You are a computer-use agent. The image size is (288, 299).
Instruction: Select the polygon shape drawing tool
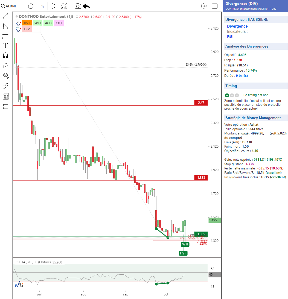5,26
